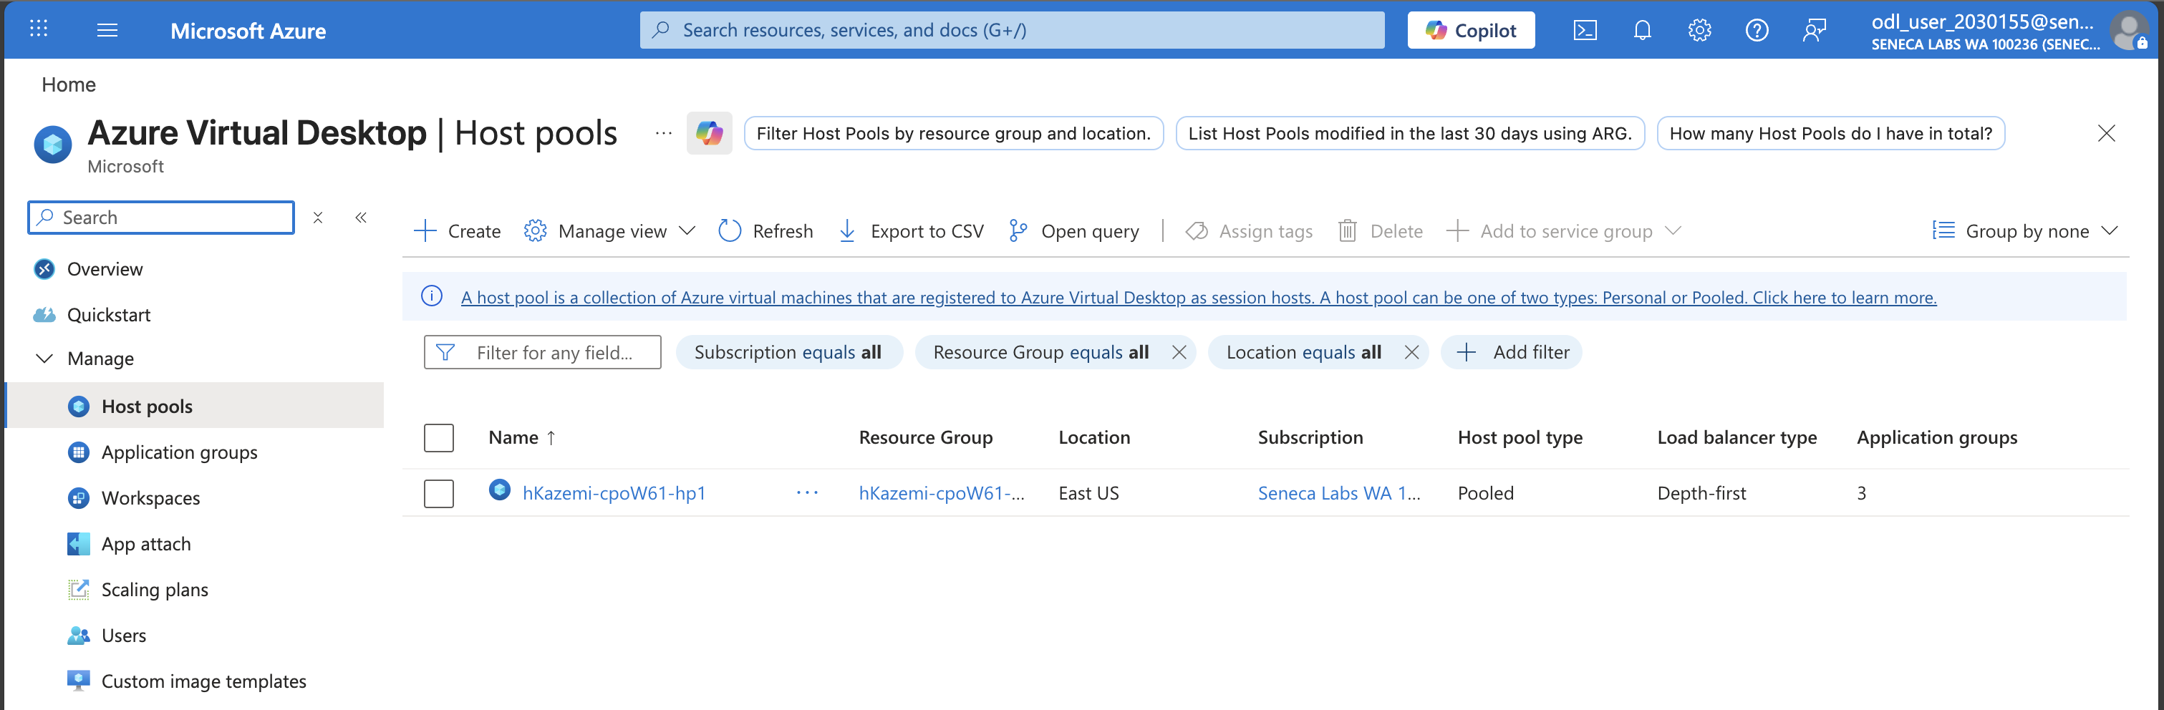Screen dimensions: 2164x710
Task: Click the Azure Virtual Desktop service icon
Action: 53,145
